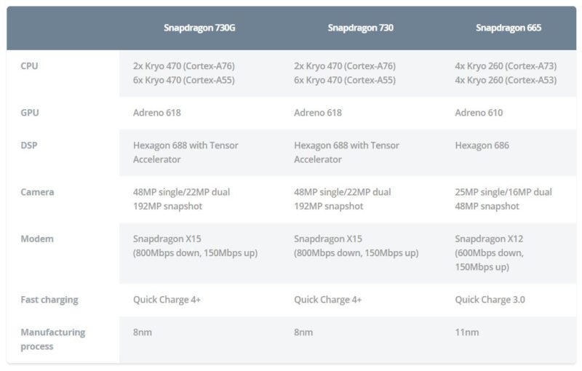Click the Snapdragon 665 column header

[x=509, y=28]
